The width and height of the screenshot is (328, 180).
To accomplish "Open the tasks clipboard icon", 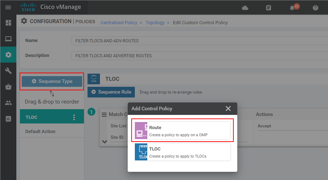I will pyautogui.click(x=269, y=8).
